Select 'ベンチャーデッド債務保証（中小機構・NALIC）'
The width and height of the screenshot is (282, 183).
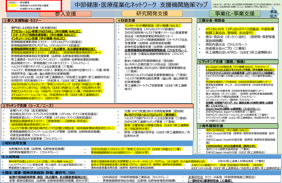tap(153, 26)
